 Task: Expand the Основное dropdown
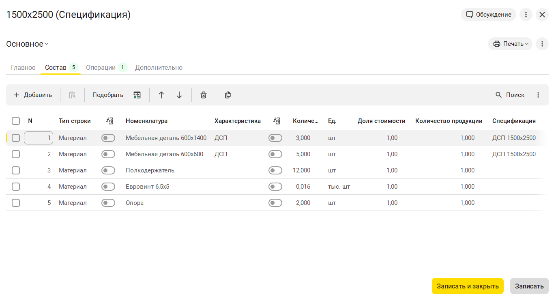pos(27,44)
